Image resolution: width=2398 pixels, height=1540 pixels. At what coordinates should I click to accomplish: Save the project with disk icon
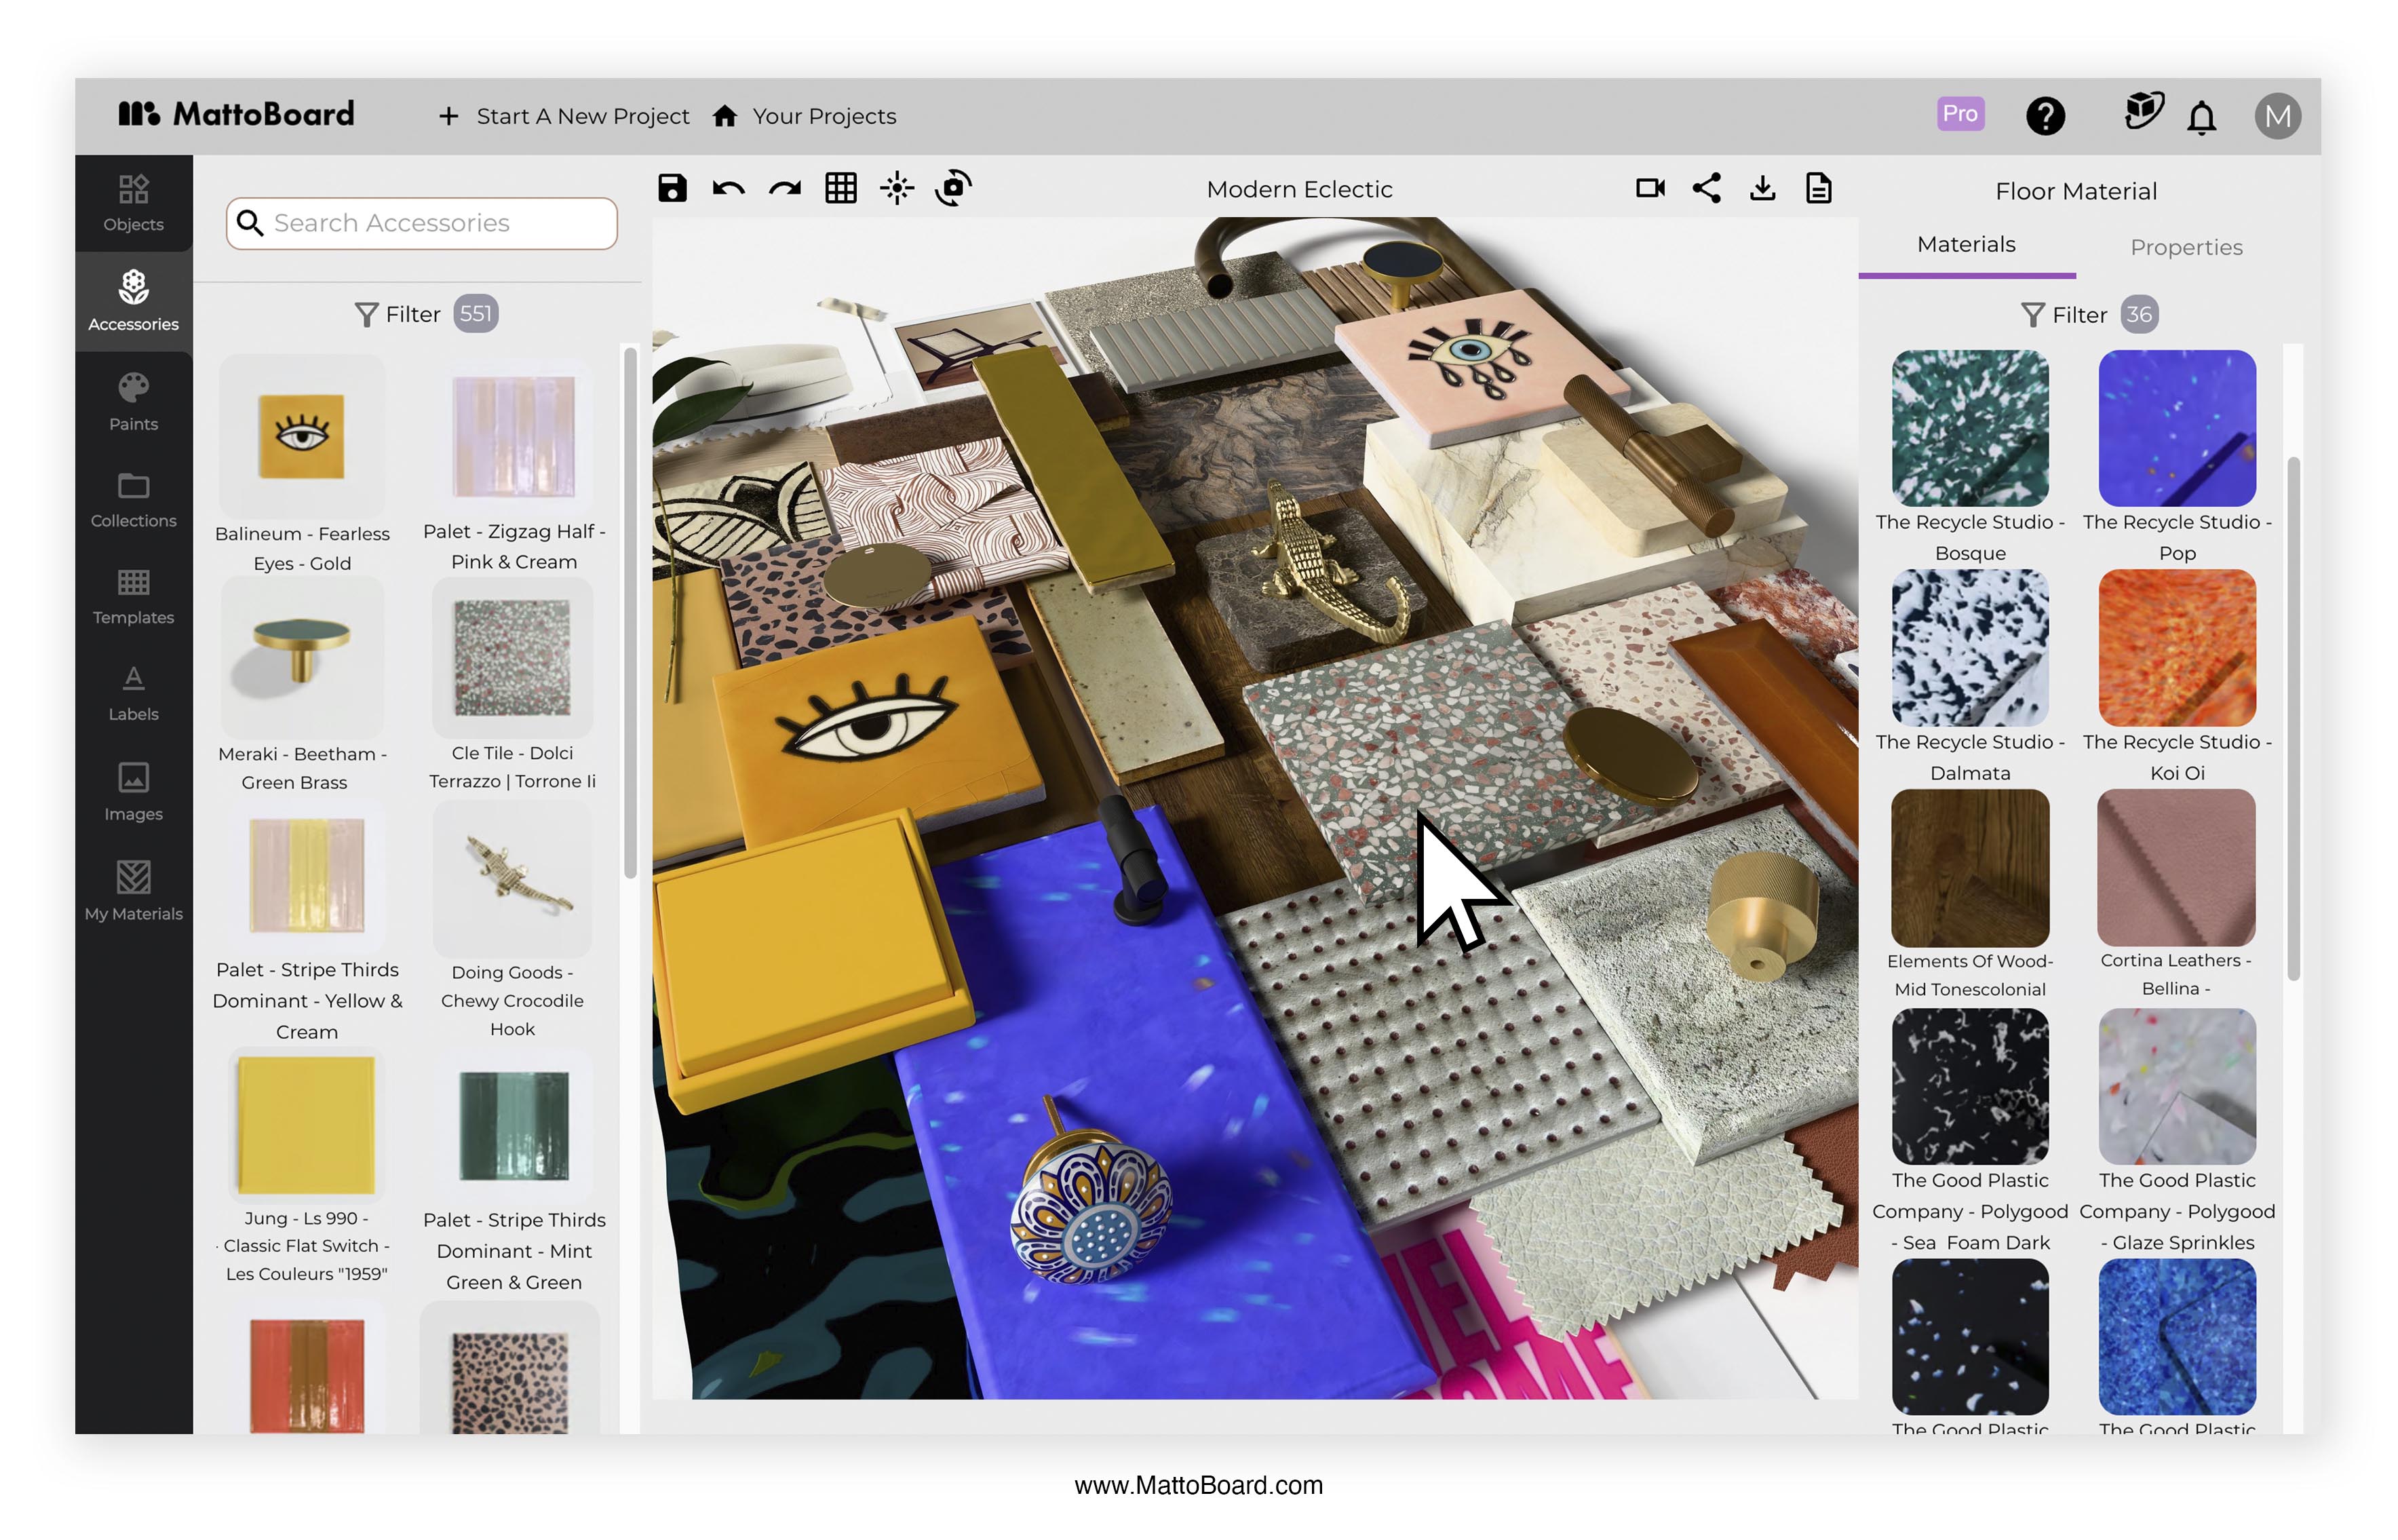click(x=672, y=188)
